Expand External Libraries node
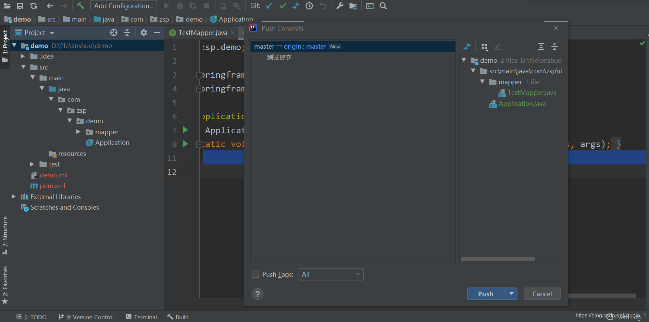 pos(14,196)
